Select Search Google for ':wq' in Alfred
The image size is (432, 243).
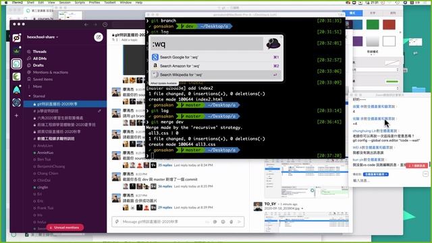[x=216, y=57]
